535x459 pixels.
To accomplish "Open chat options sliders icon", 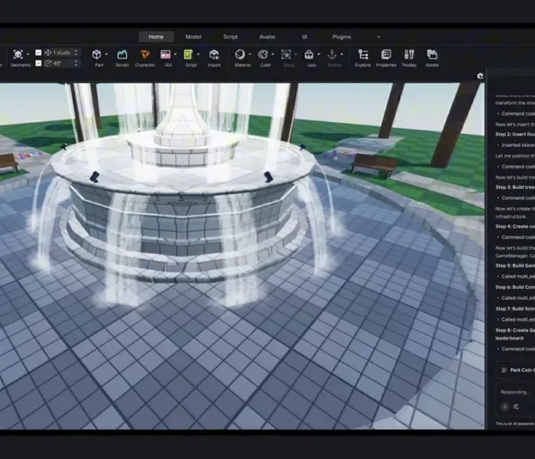I will point(516,406).
